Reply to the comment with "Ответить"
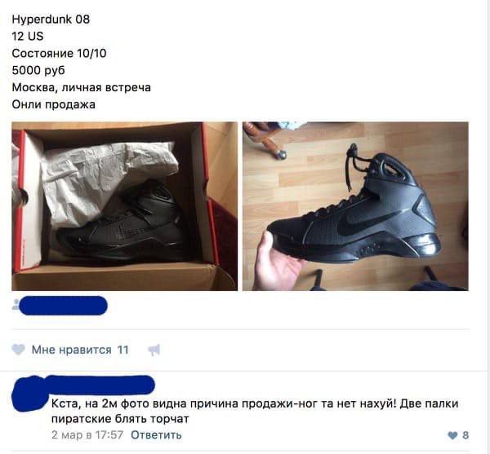Image resolution: width=490 pixels, height=454 pixels. [156, 434]
